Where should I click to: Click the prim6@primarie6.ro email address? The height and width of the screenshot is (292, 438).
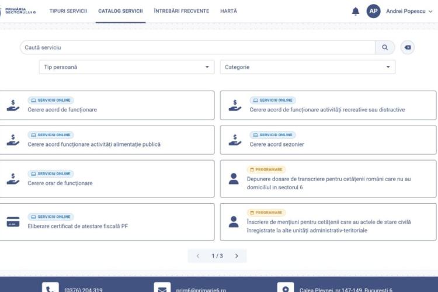[201, 290]
